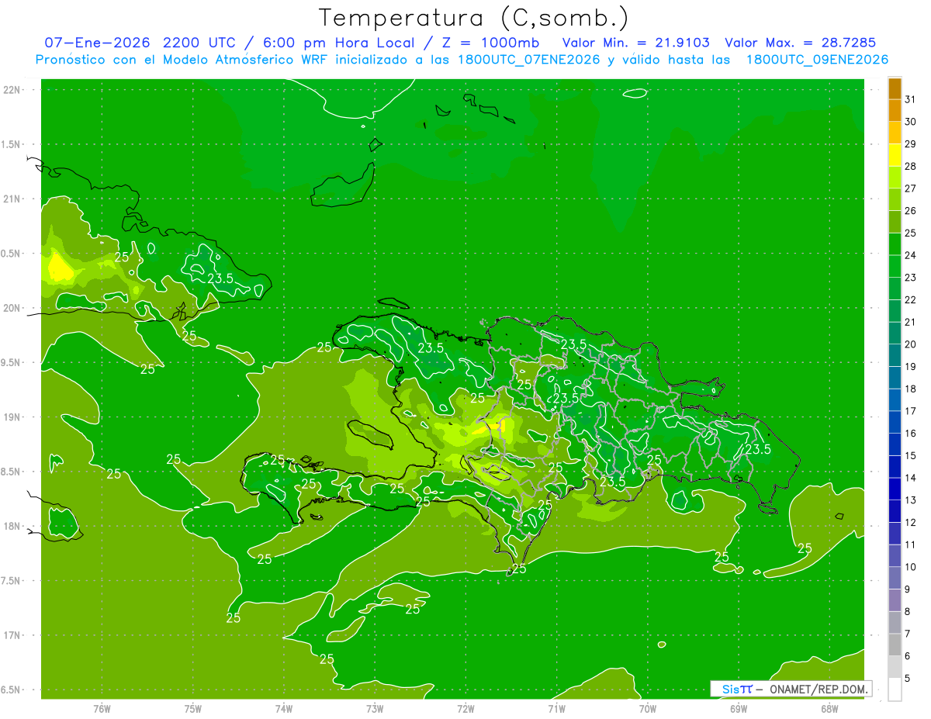Click the "Z = 1000mb" level label
This screenshot has height=719, width=931.
490,43
